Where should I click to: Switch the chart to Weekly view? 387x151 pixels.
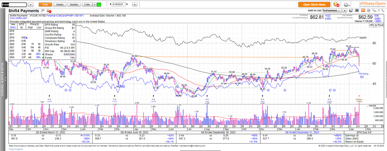(60, 5)
